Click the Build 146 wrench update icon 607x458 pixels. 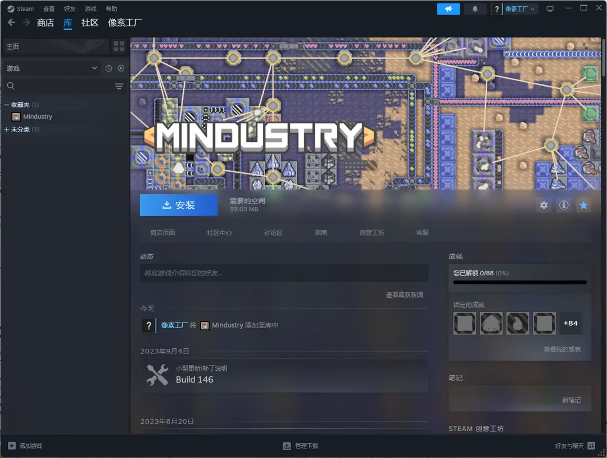(157, 375)
